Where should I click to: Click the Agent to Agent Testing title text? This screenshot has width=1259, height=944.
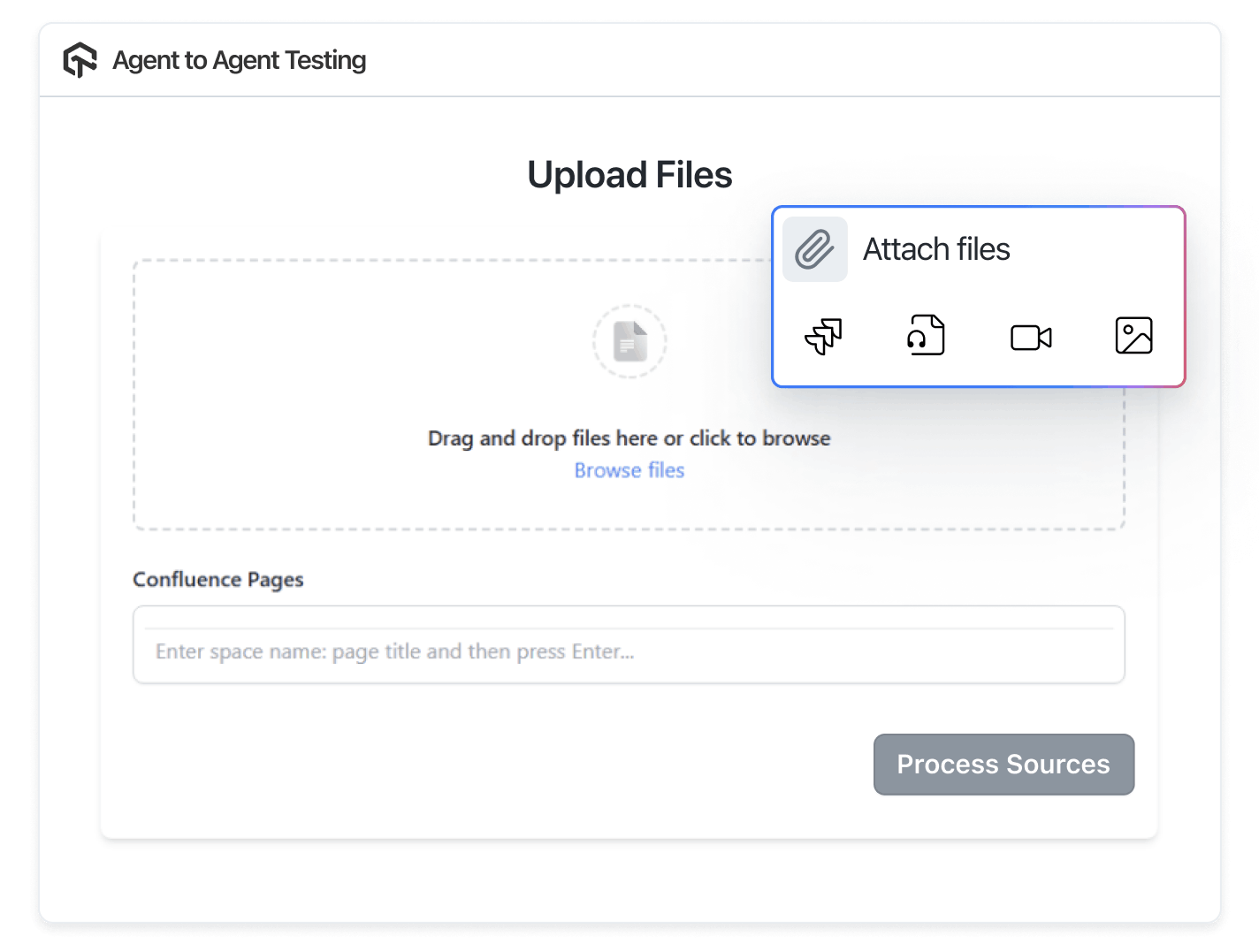tap(239, 60)
